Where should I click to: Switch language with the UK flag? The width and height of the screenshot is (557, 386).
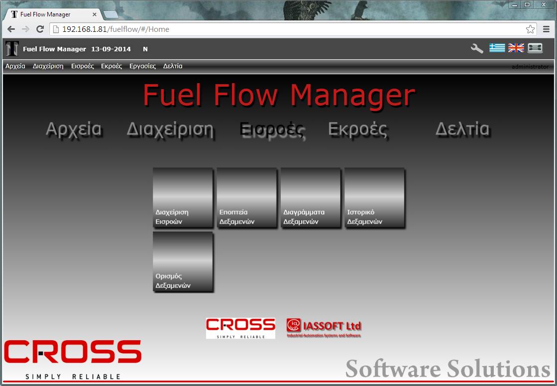pyautogui.click(x=516, y=48)
